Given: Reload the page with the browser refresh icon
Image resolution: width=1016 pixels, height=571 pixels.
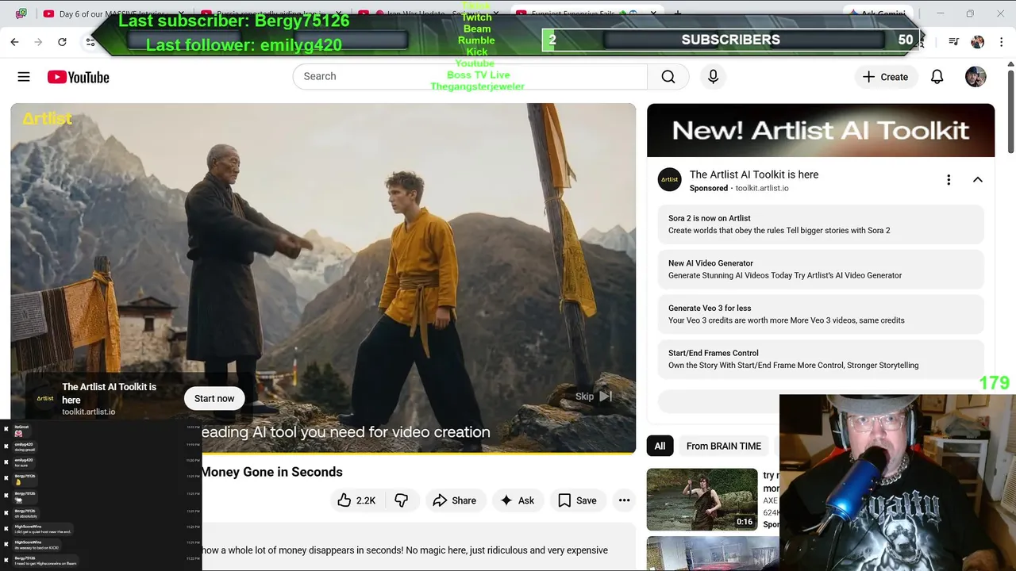Looking at the screenshot, I should pyautogui.click(x=62, y=42).
